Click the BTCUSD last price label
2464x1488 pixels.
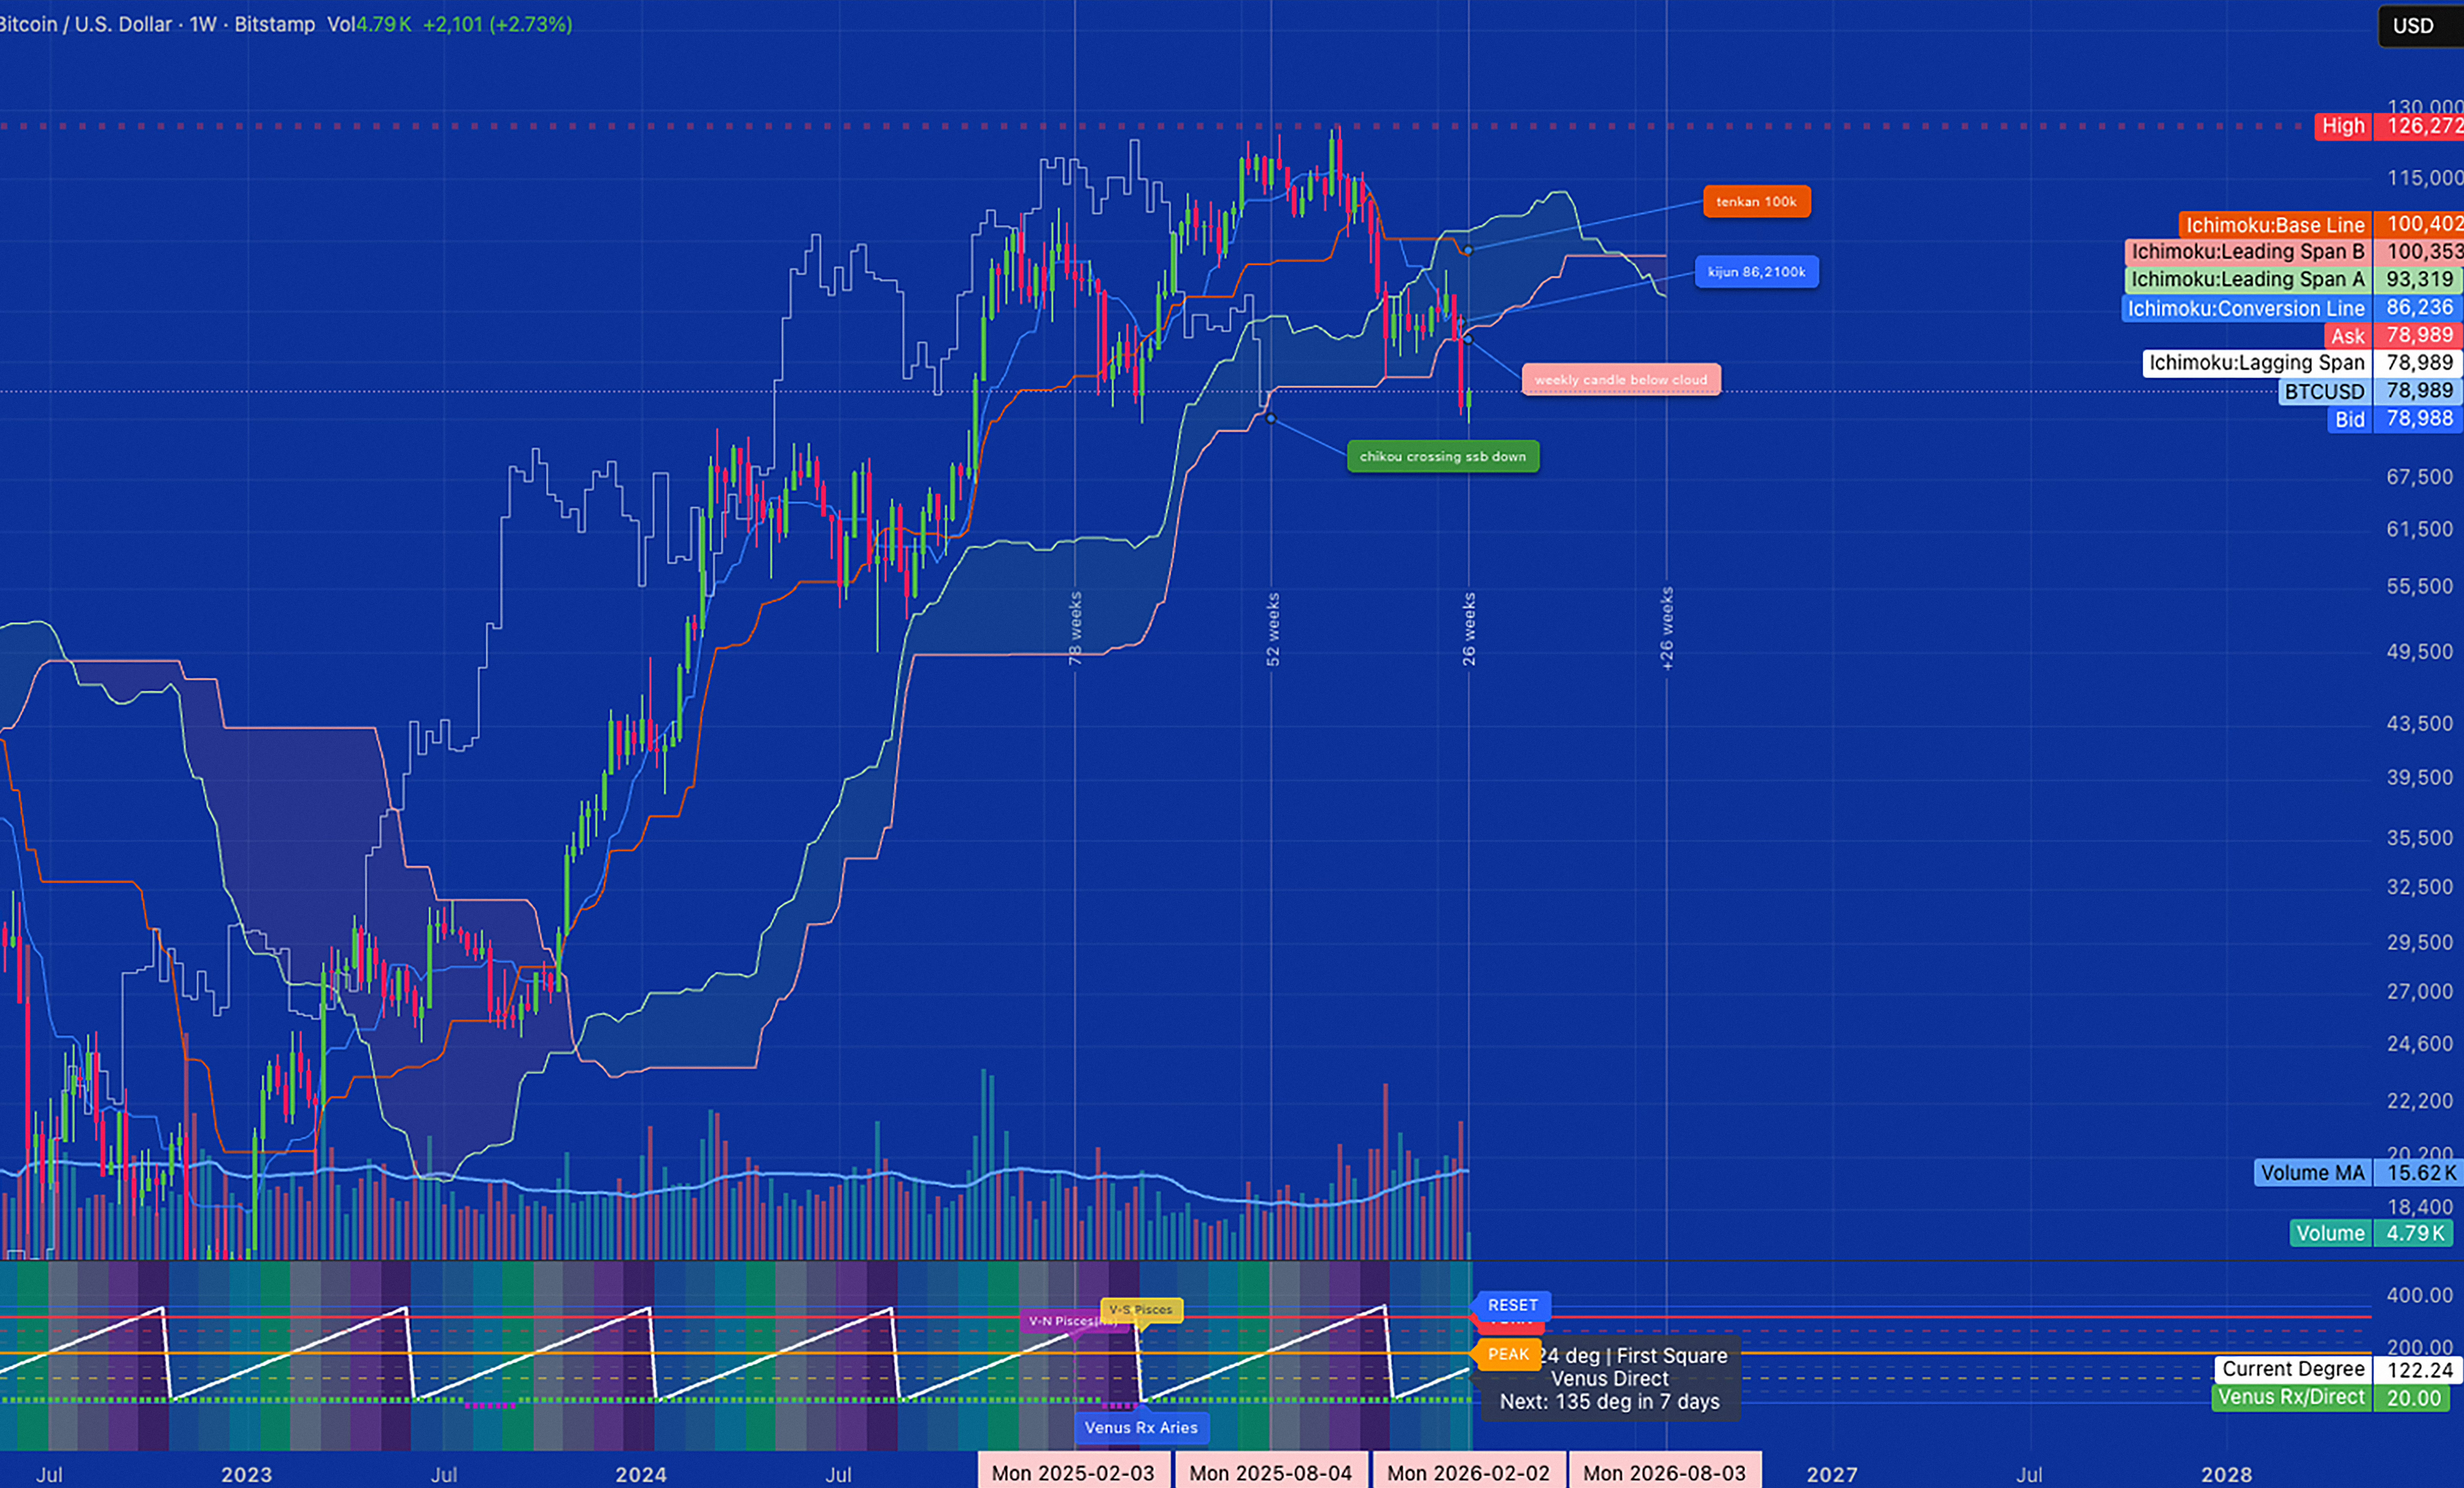[2324, 392]
